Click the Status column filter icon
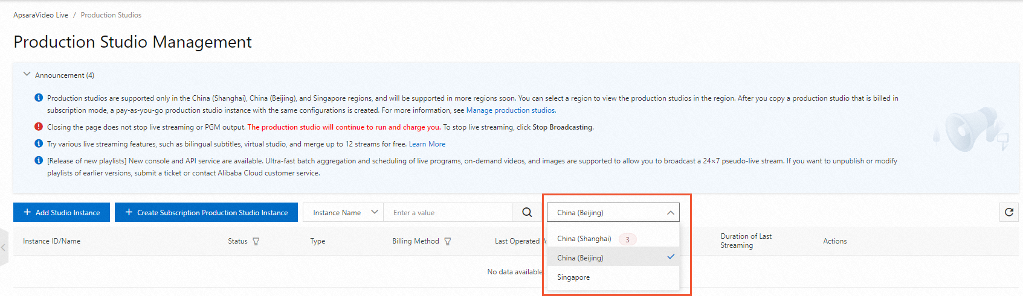The height and width of the screenshot is (296, 1023). [256, 241]
